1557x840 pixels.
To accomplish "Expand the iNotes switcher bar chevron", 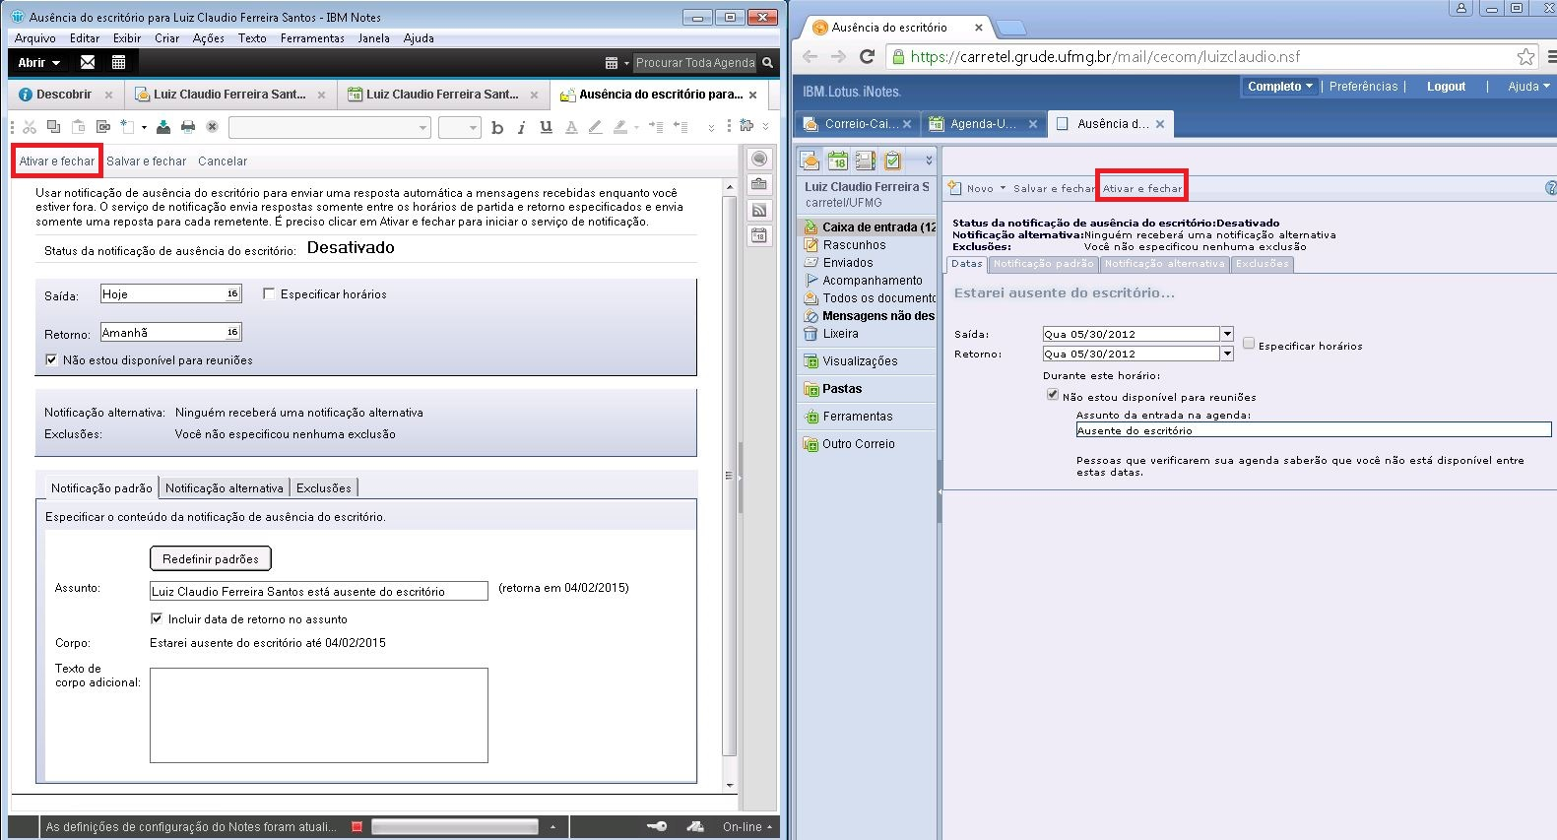I will point(929,161).
